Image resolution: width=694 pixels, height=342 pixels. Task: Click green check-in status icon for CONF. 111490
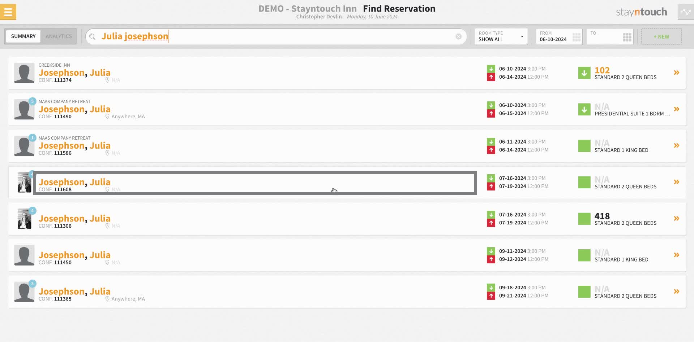pos(584,109)
